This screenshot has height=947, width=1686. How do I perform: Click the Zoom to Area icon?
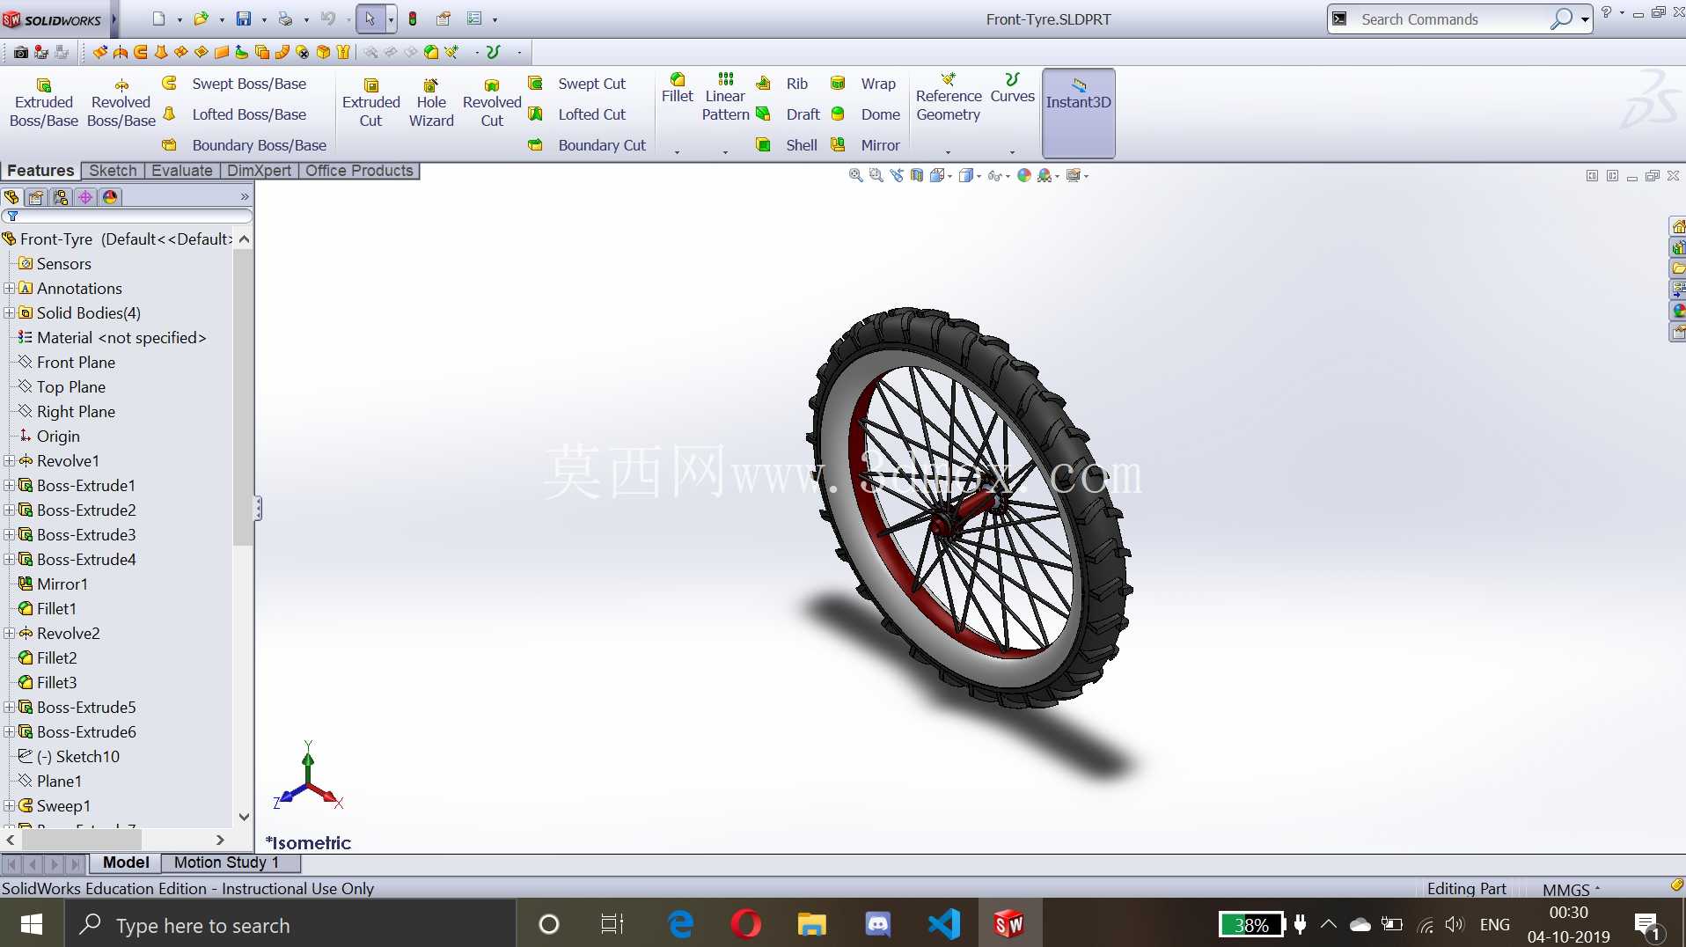876,176
